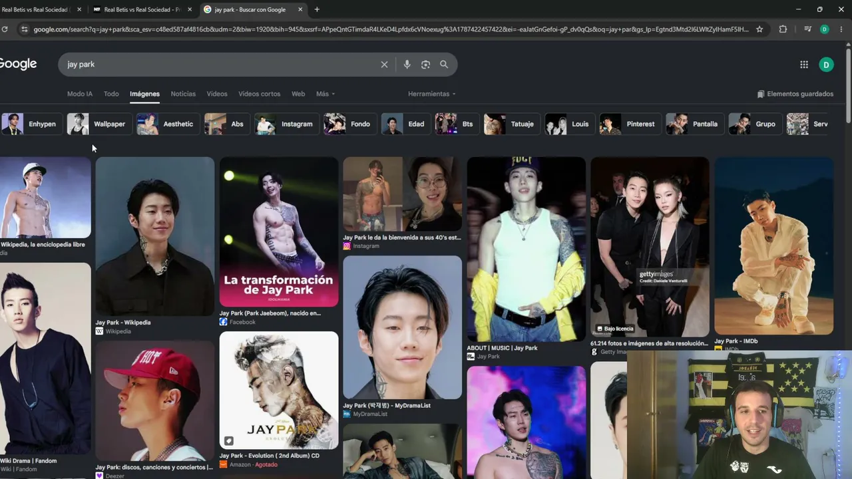Select the Noticias search tab
The image size is (852, 479).
tap(183, 94)
